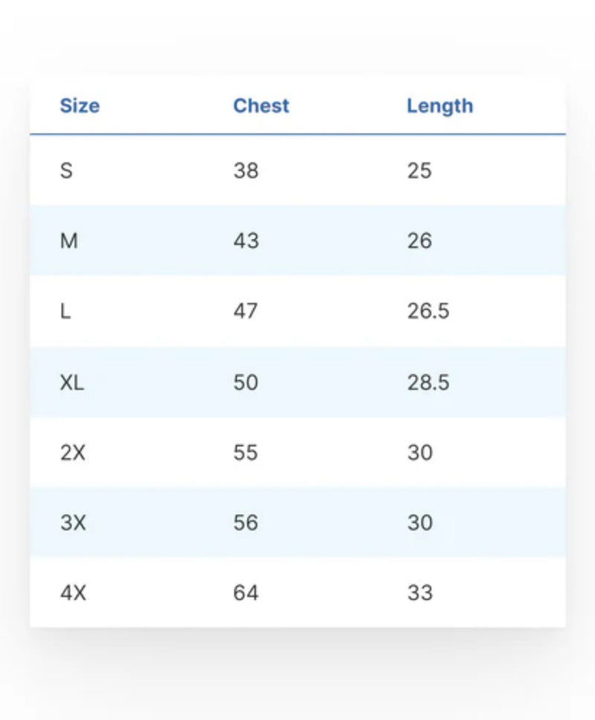This screenshot has height=720, width=595.
Task: Click length value 30 in 3X row
Action: point(419,522)
